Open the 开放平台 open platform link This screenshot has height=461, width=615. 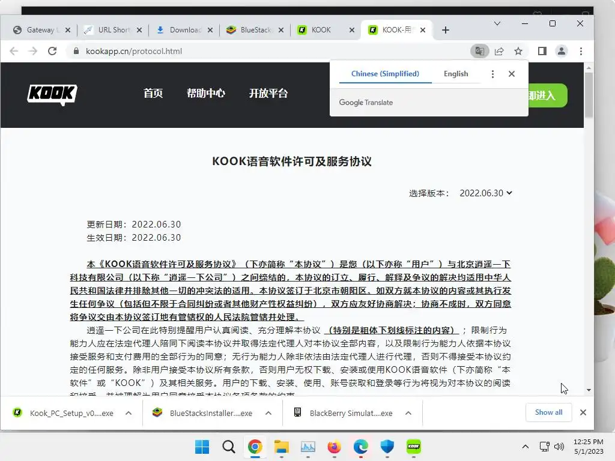268,93
